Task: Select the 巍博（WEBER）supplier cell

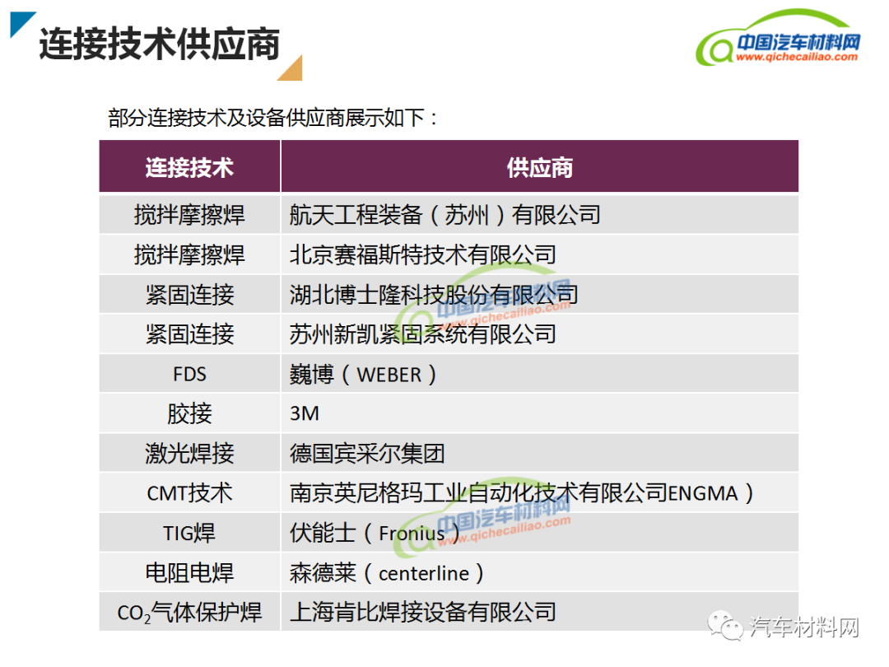Action: (x=540, y=374)
